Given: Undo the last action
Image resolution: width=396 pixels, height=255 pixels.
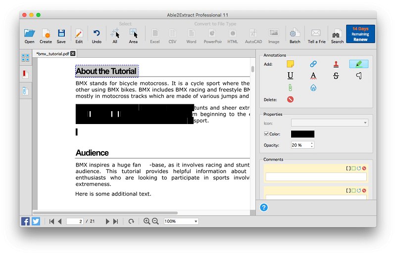Looking at the screenshot, I should point(97,36).
